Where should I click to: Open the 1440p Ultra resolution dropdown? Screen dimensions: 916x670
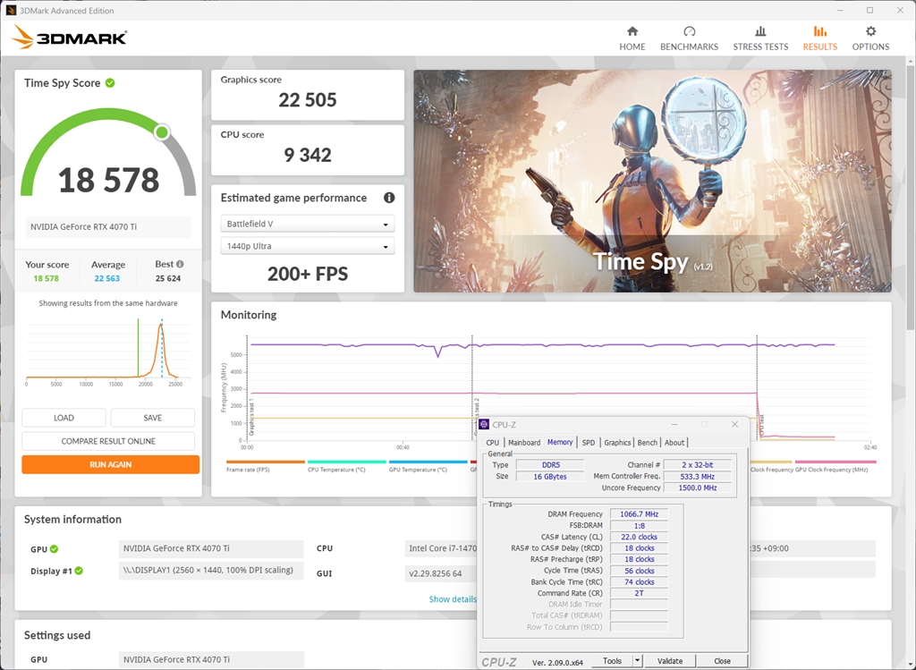coord(308,246)
